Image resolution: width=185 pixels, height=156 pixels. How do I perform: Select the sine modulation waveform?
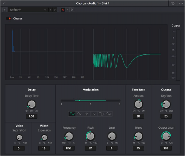click(72, 114)
